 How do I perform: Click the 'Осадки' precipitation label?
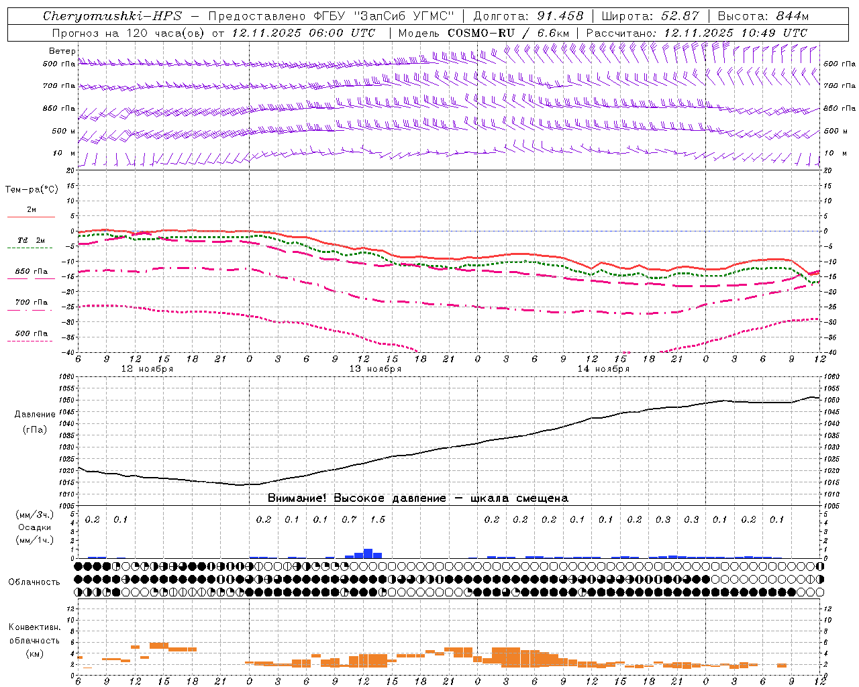[x=35, y=527]
